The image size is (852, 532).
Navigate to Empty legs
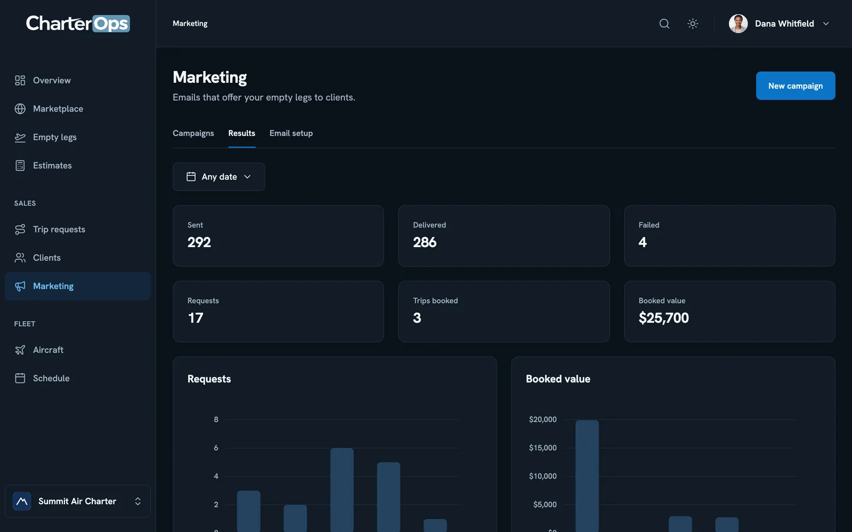coord(78,137)
